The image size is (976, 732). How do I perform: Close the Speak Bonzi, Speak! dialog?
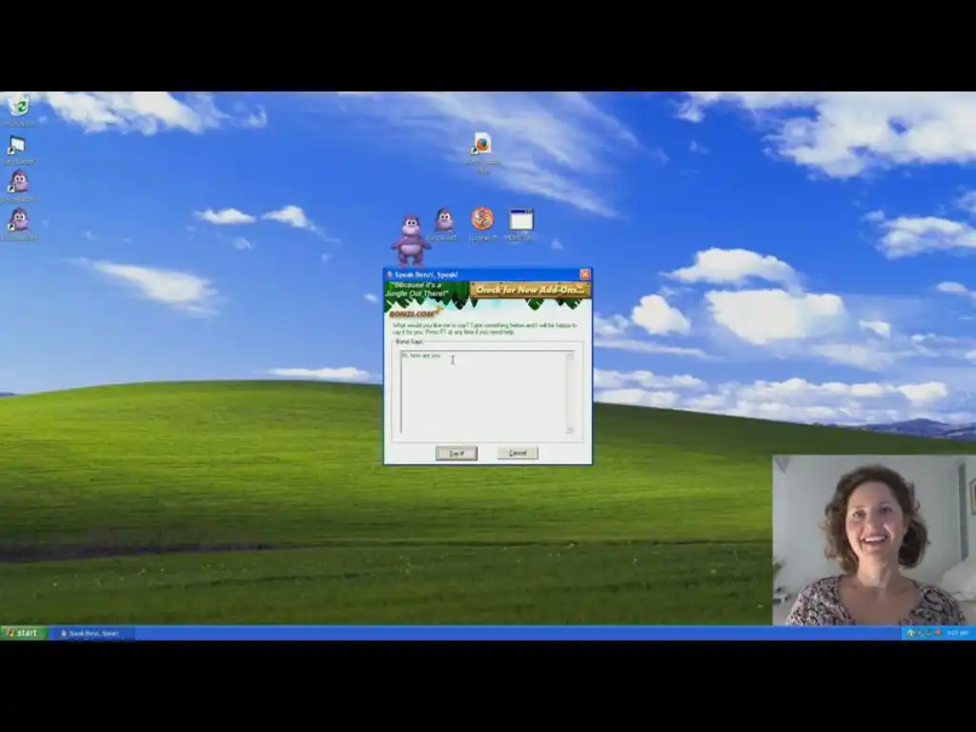[x=584, y=274]
